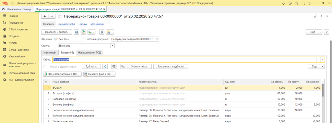Click Надіслати таблицю в ТСД
The width and height of the screenshot is (332, 123).
(62, 74)
